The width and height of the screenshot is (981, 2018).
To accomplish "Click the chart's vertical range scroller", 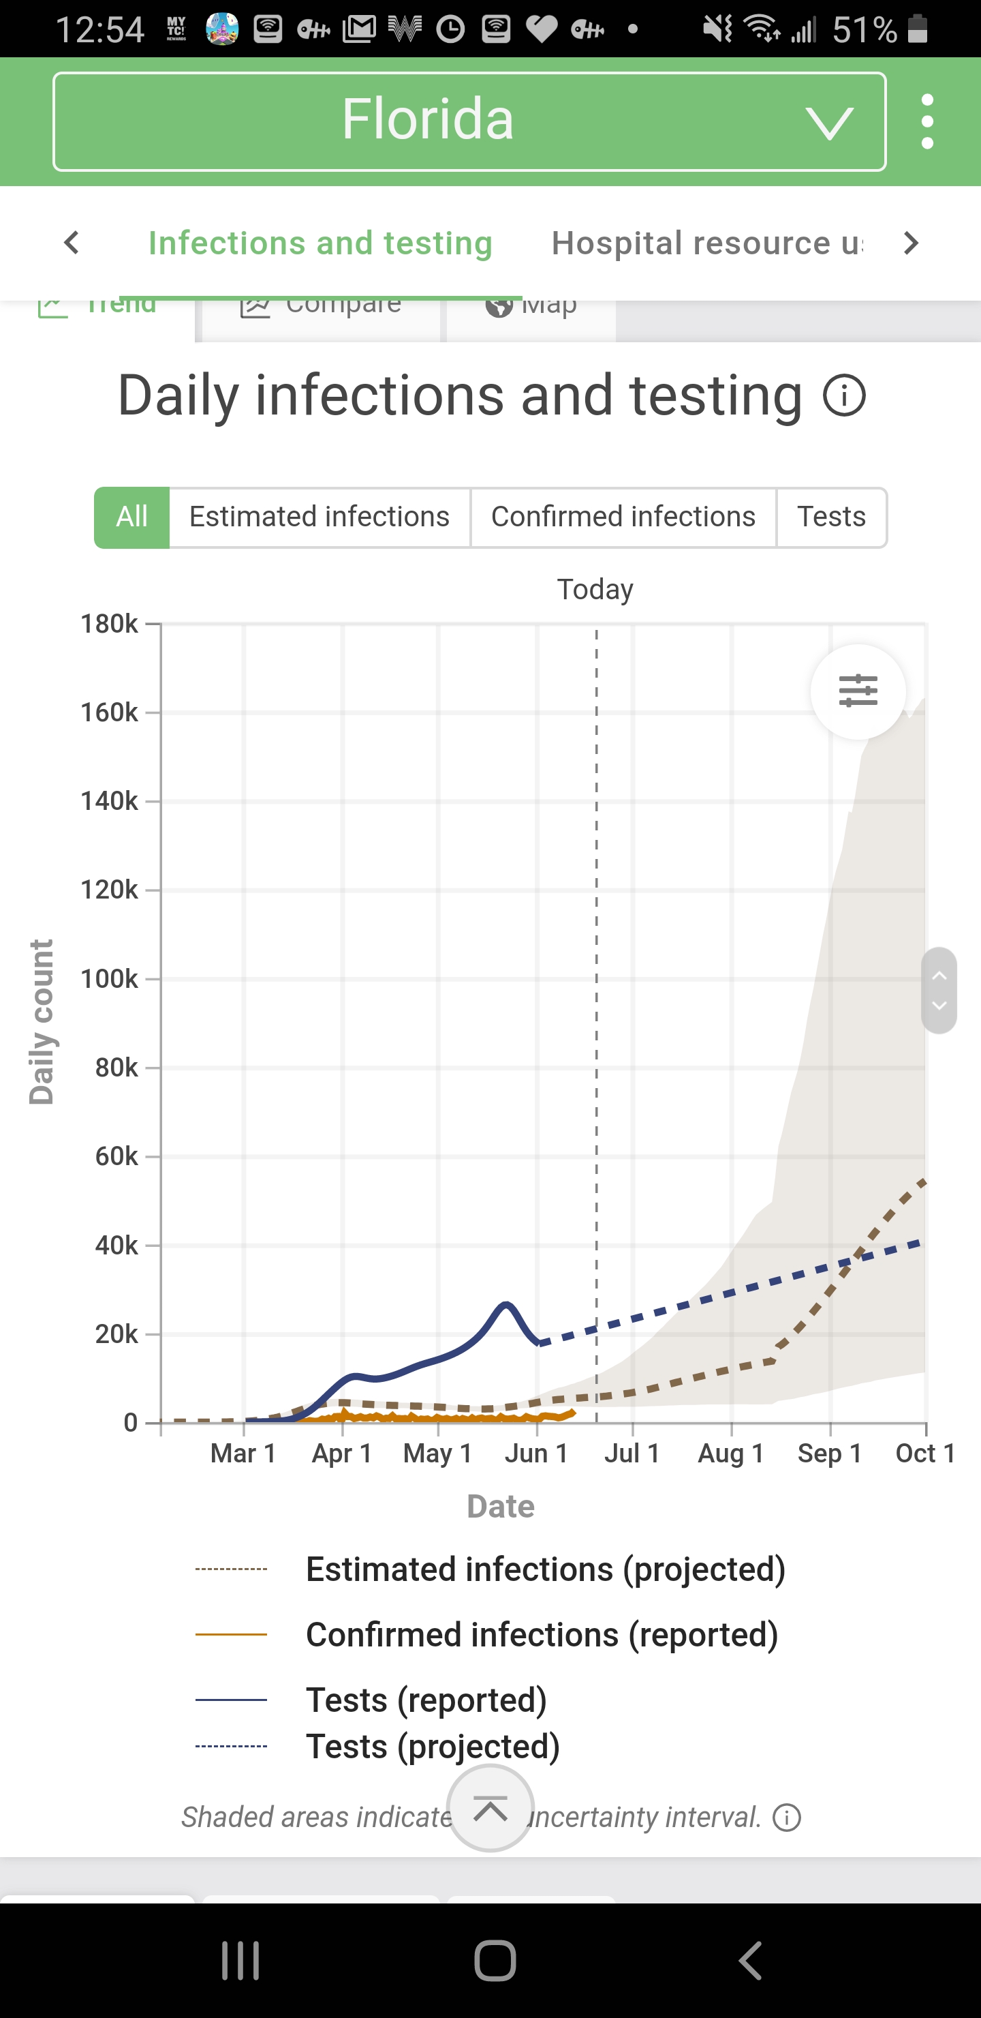I will tap(939, 990).
